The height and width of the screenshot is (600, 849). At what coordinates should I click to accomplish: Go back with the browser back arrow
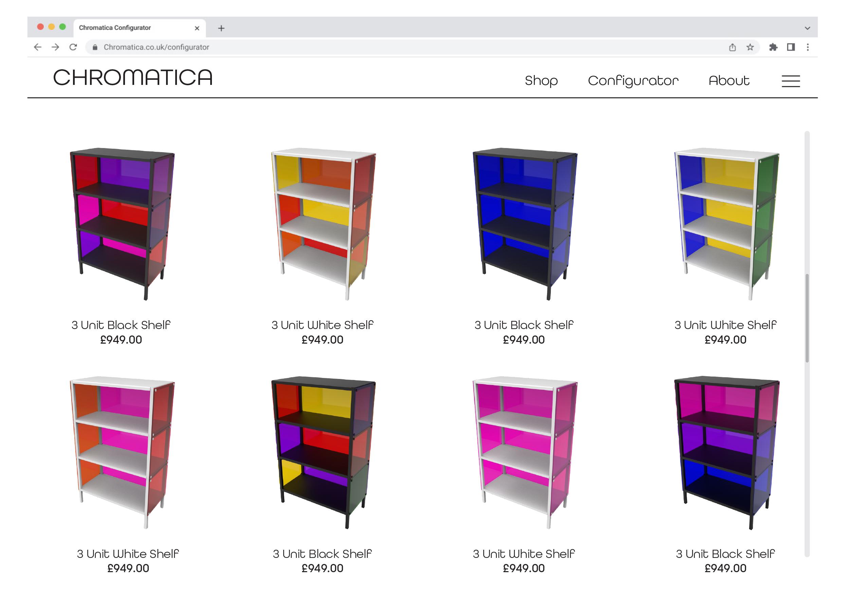(x=38, y=47)
